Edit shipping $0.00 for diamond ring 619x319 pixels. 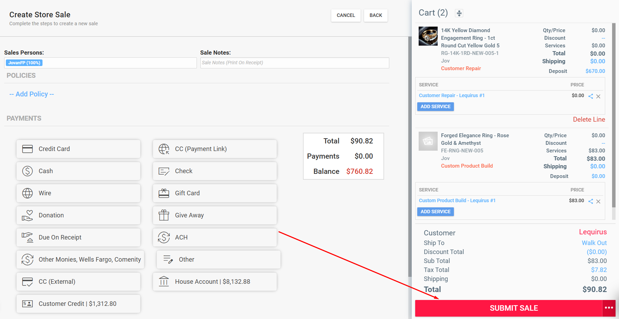[598, 61]
